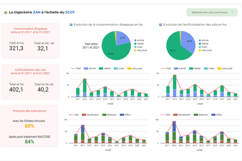
Task: Click chart icon before 'Evolution de la consommation d'espaces'
Action: pyautogui.click(x=71, y=25)
